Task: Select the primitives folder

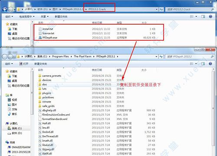Action: pos(46,97)
